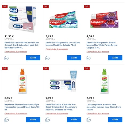
Task: Add Bloom Derm tropical repellent to cart
Action: (33, 120)
